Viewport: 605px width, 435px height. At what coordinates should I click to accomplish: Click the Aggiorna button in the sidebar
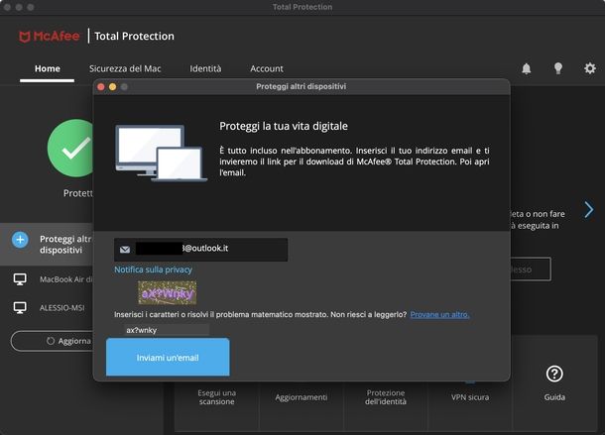pos(53,341)
